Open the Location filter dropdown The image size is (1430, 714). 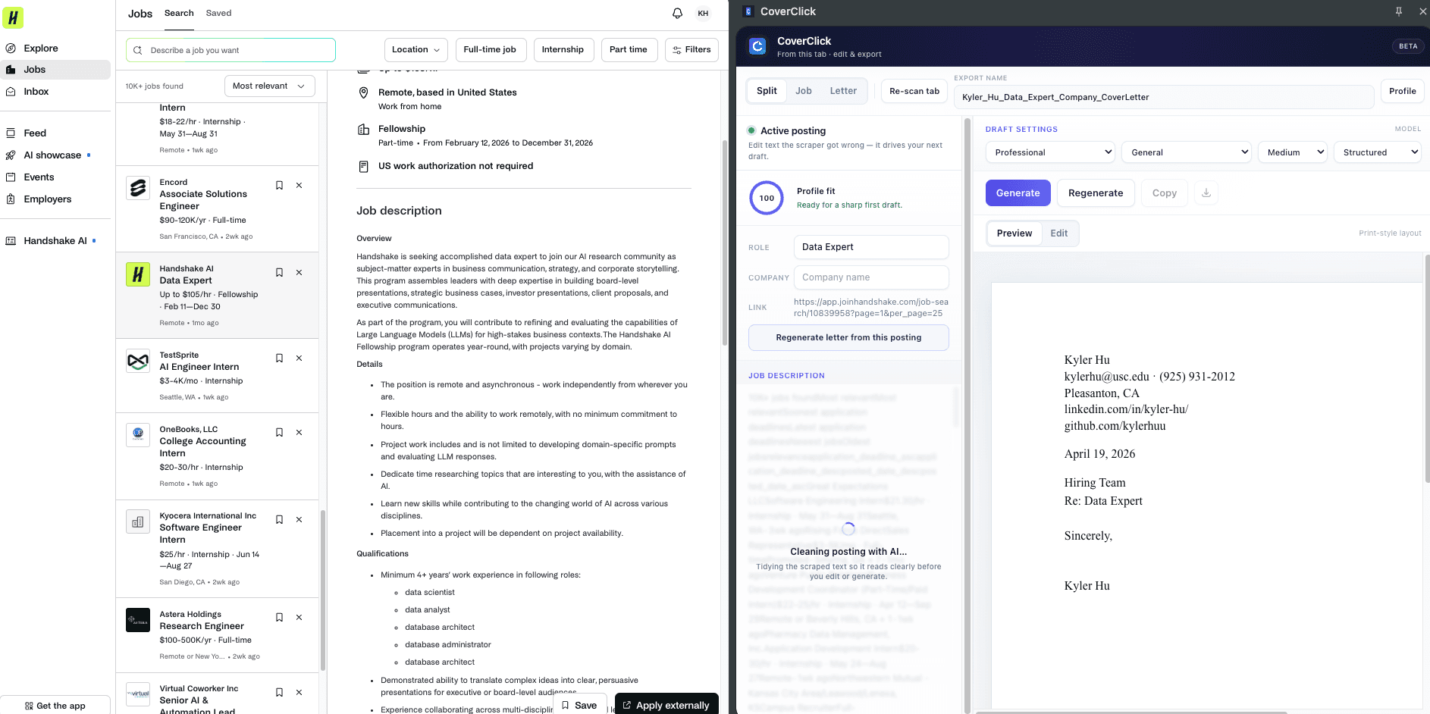click(416, 49)
